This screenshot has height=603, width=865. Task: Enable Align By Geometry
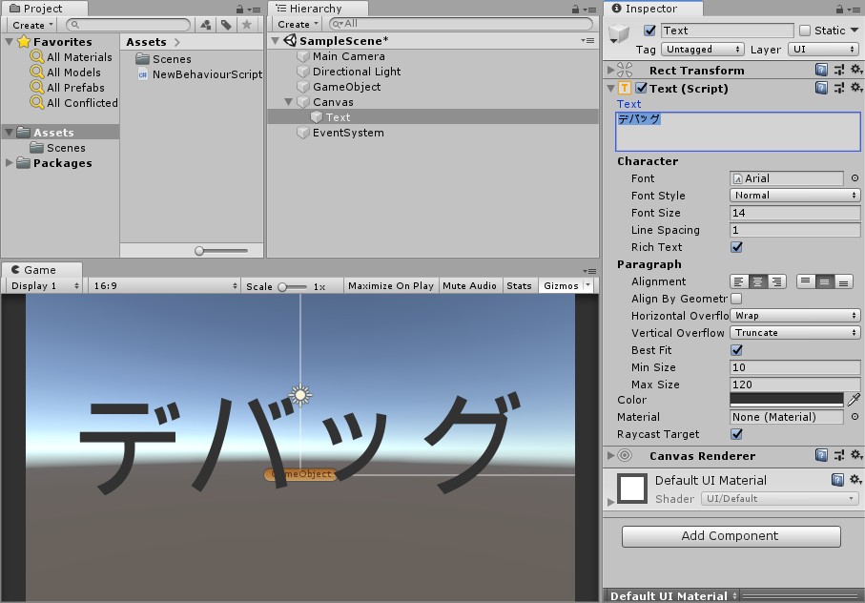[x=737, y=299]
